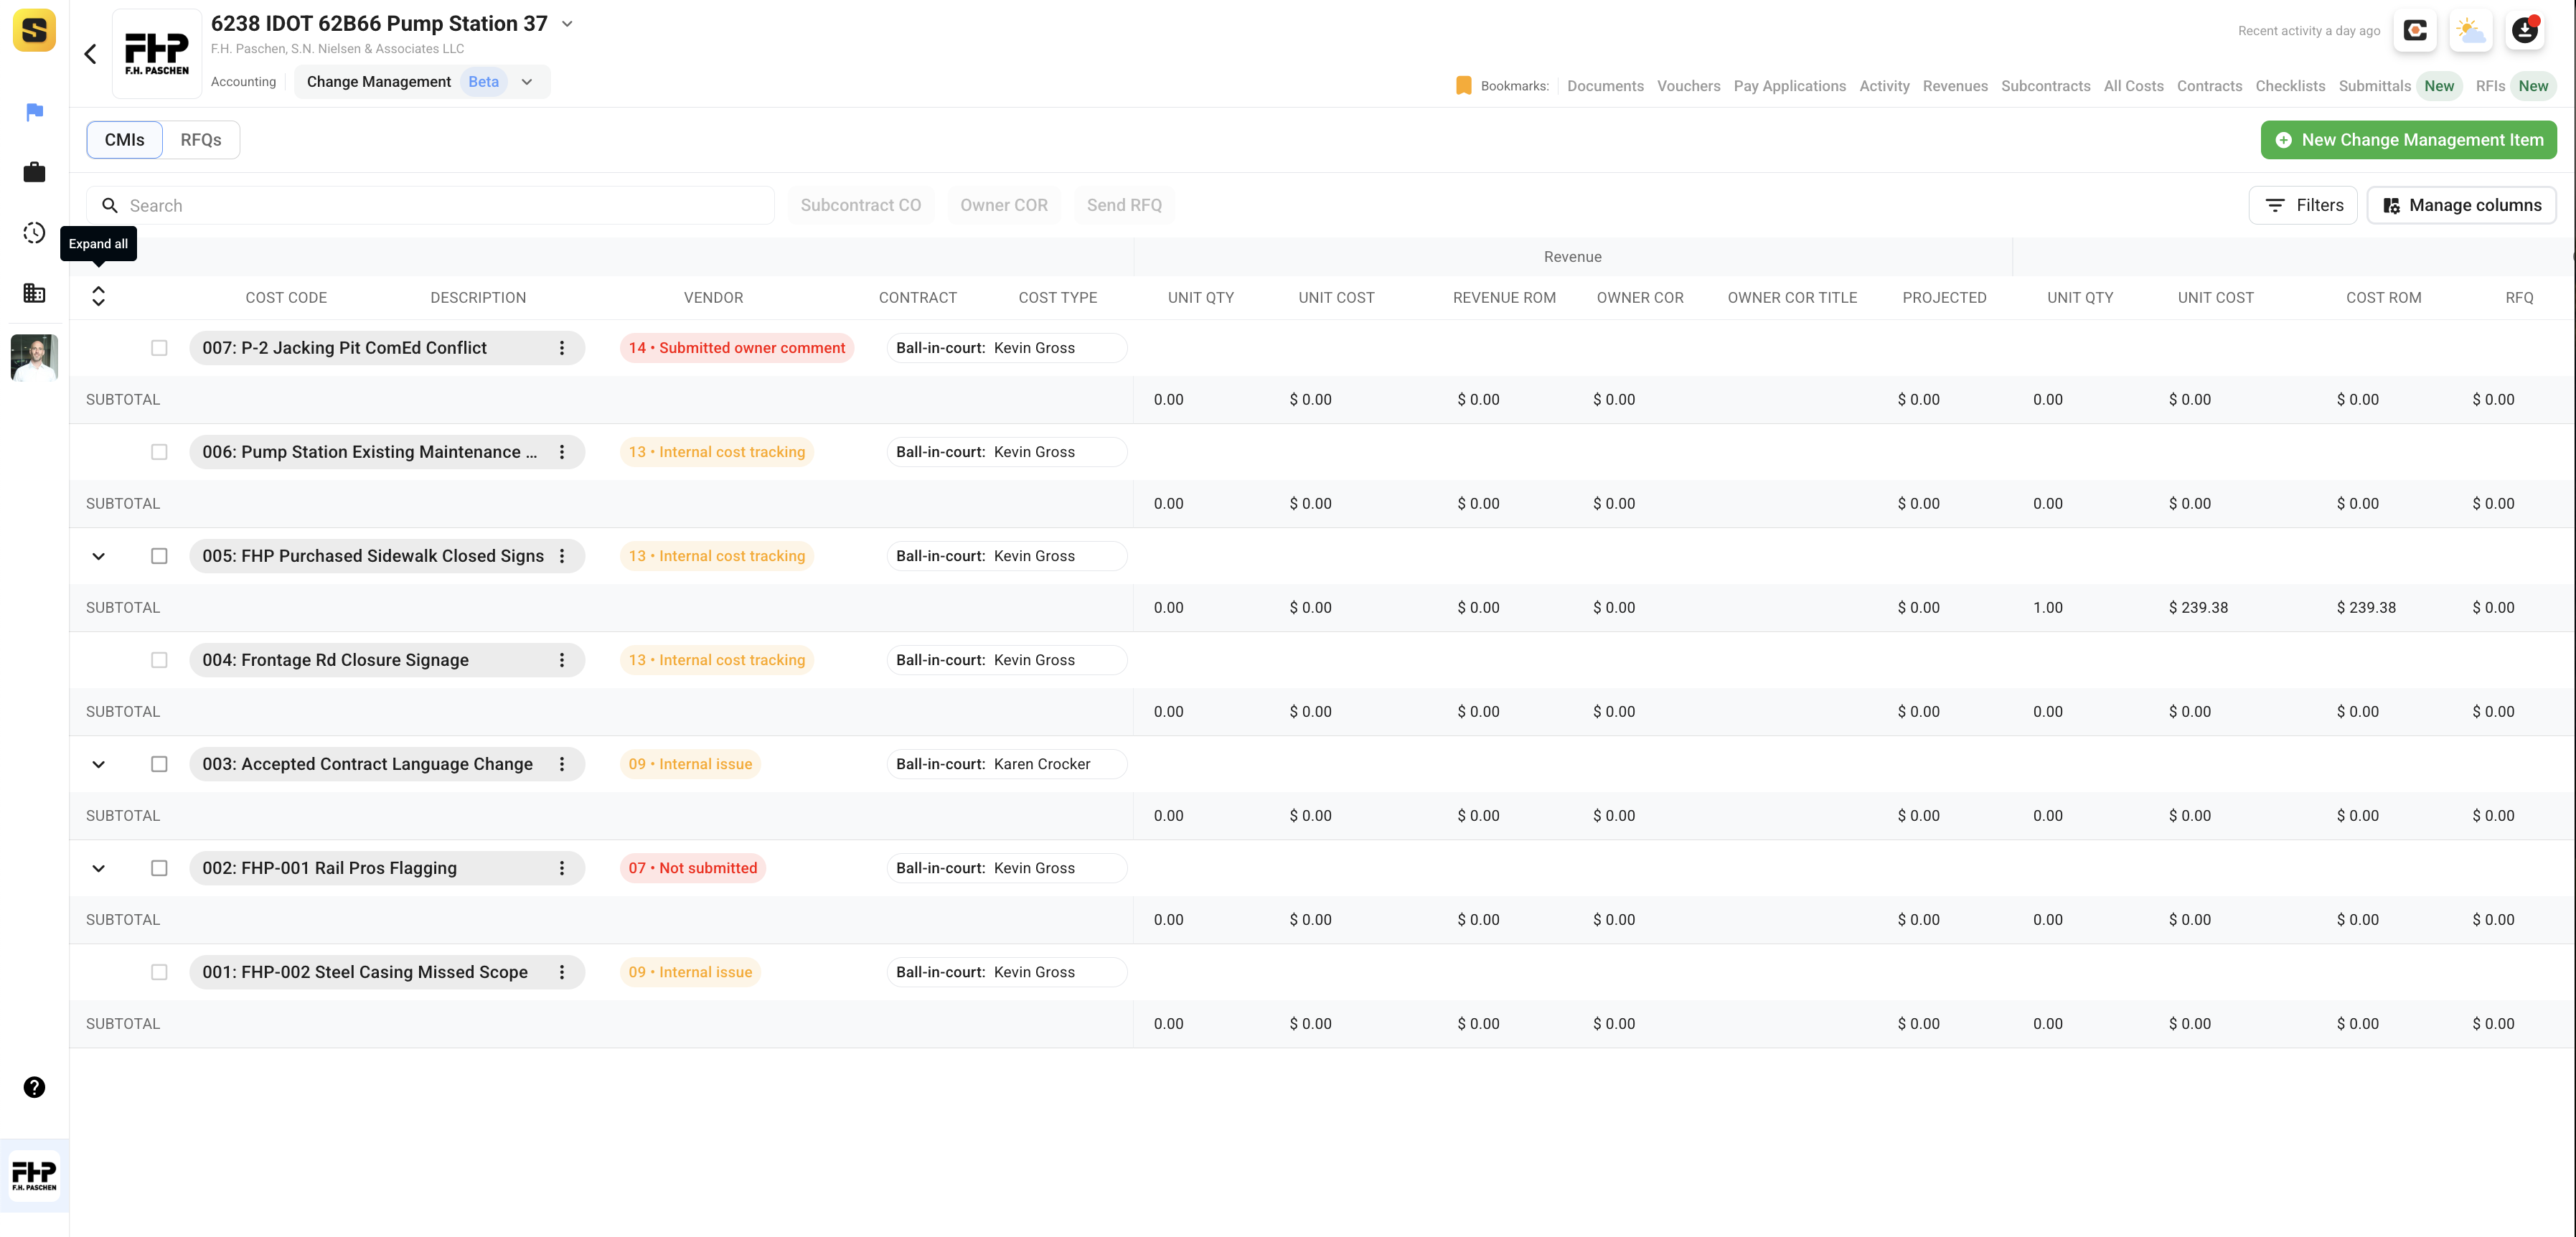Open the Filters button
This screenshot has width=2576, height=1237.
click(x=2303, y=205)
